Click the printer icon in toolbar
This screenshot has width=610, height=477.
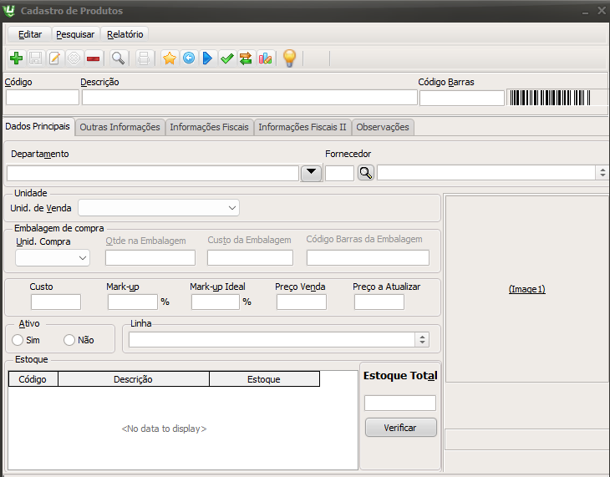click(144, 58)
